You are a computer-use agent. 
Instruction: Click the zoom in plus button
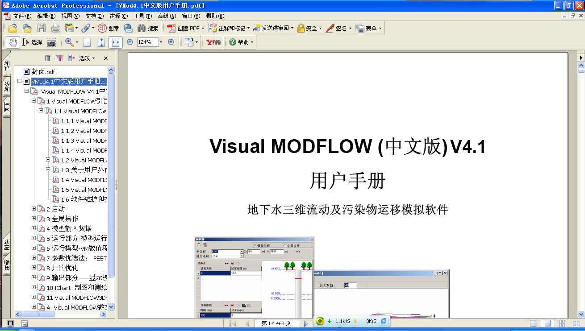[x=171, y=42]
